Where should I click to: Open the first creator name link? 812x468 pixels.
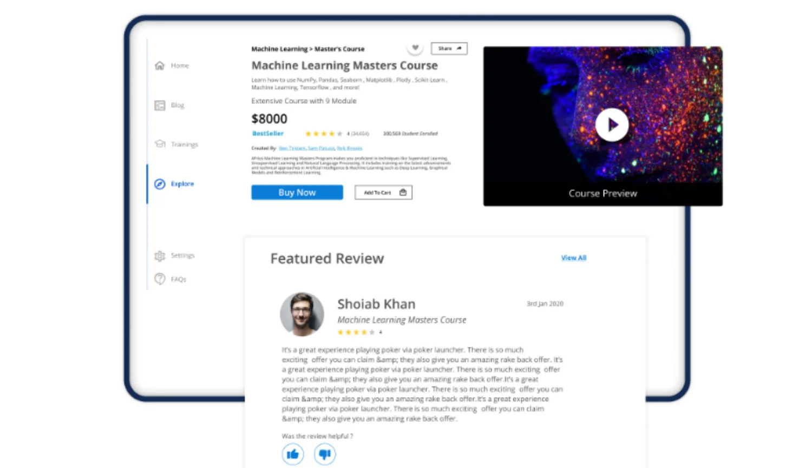pos(292,148)
